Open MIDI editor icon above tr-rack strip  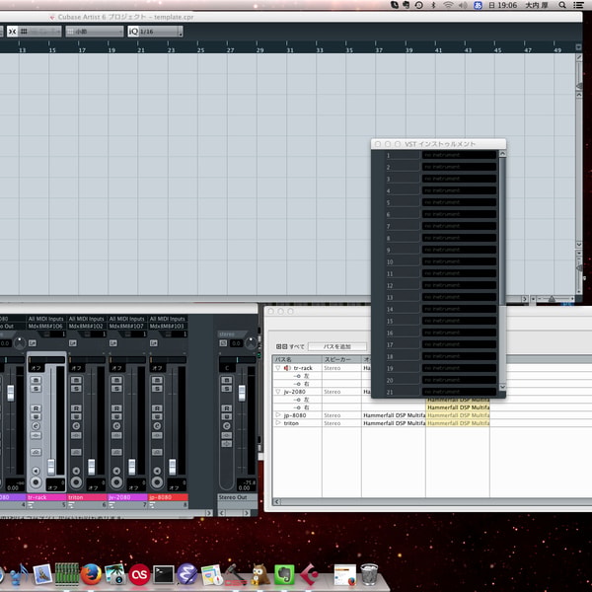point(33,343)
